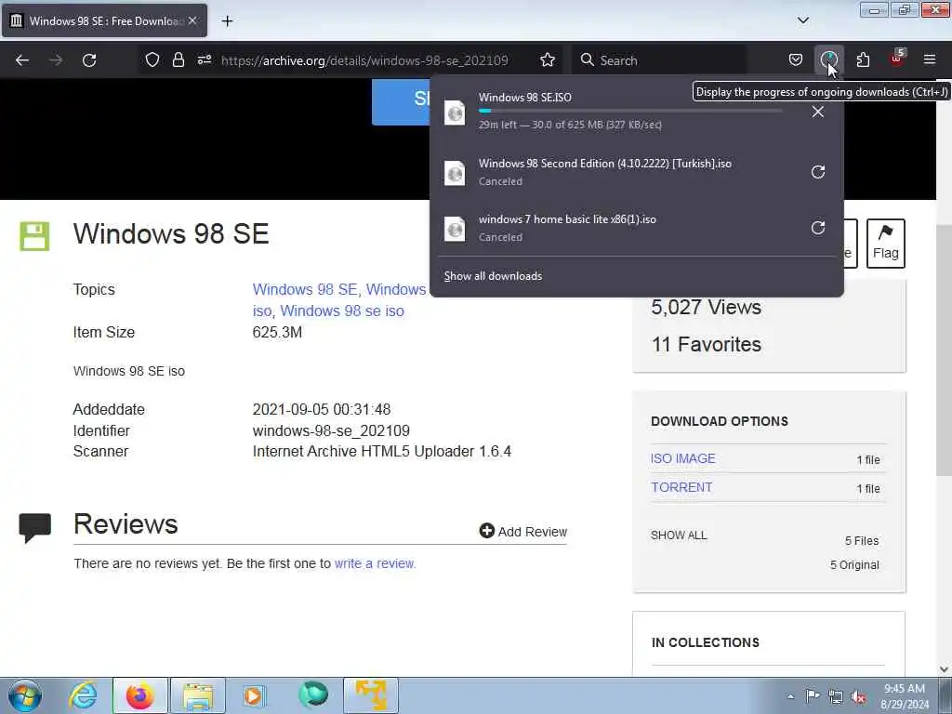Click the padlock site security icon
Screen dimensions: 952x714
178,60
